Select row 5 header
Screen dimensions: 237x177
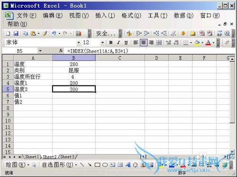(8, 89)
